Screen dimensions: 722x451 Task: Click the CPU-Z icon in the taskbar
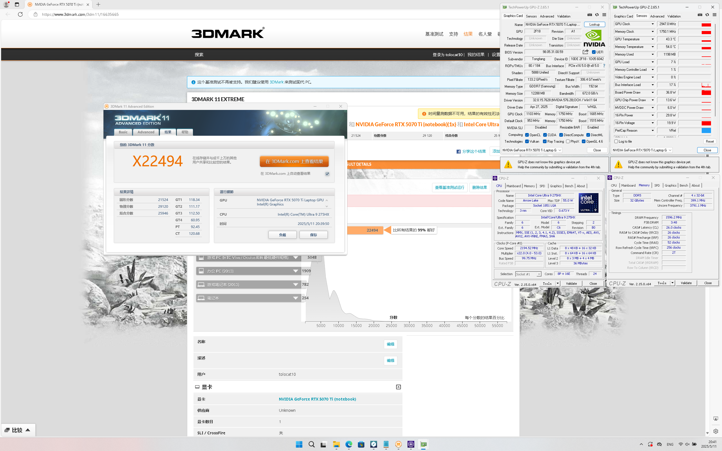click(x=411, y=445)
